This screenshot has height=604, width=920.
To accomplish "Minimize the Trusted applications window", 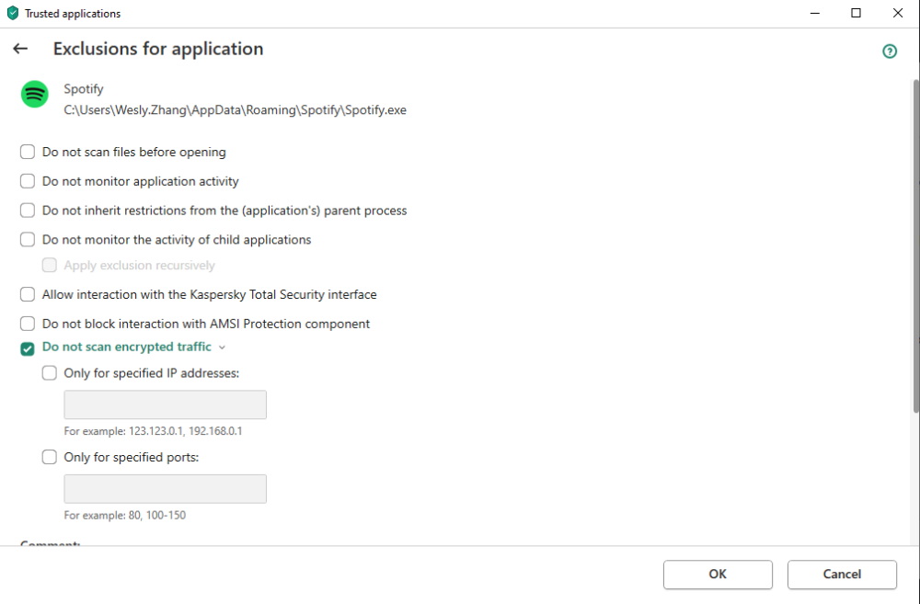I will [x=814, y=13].
